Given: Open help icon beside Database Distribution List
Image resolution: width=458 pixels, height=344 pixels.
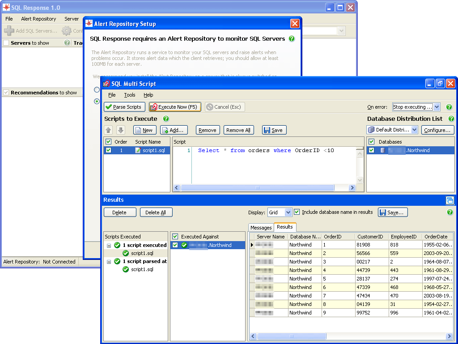Looking at the screenshot, I should point(451,119).
